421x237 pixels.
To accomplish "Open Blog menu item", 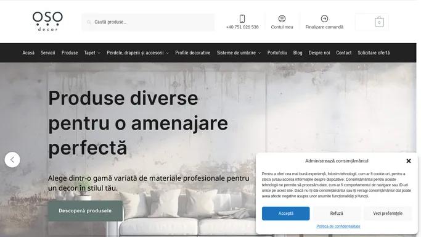I will point(298,52).
